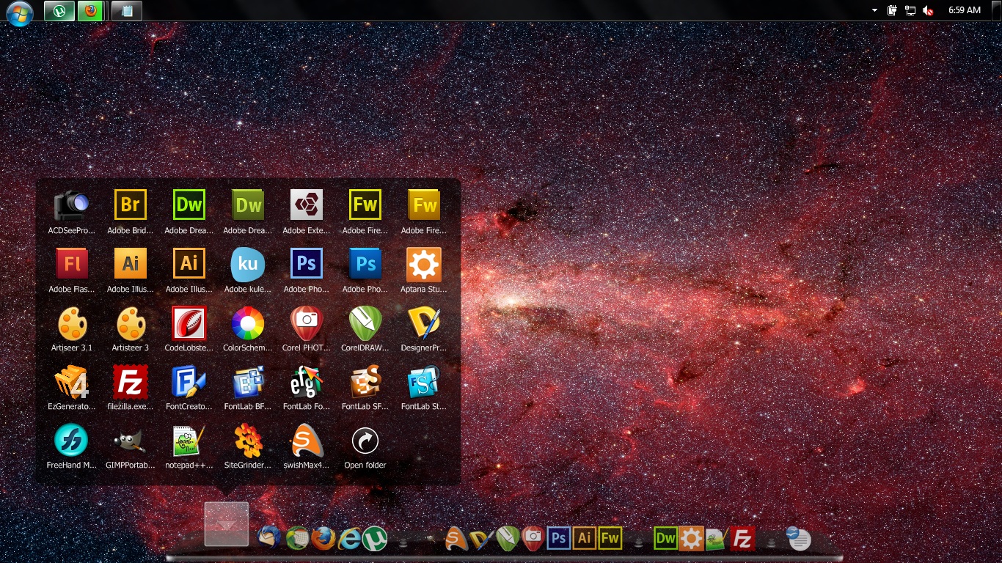Launch CorelDRAW icon in the dock
The width and height of the screenshot is (1002, 563).
[508, 539]
